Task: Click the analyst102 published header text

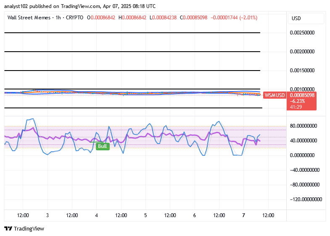Action: [x=80, y=6]
